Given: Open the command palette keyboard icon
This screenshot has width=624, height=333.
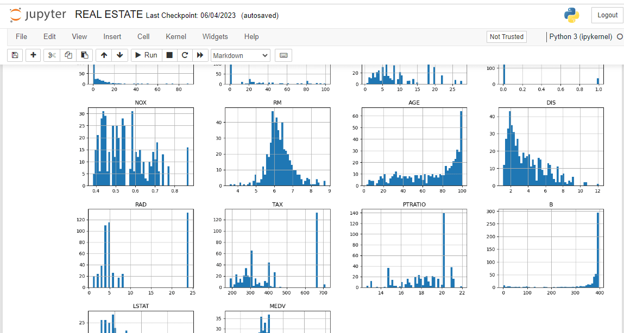Looking at the screenshot, I should pos(283,55).
